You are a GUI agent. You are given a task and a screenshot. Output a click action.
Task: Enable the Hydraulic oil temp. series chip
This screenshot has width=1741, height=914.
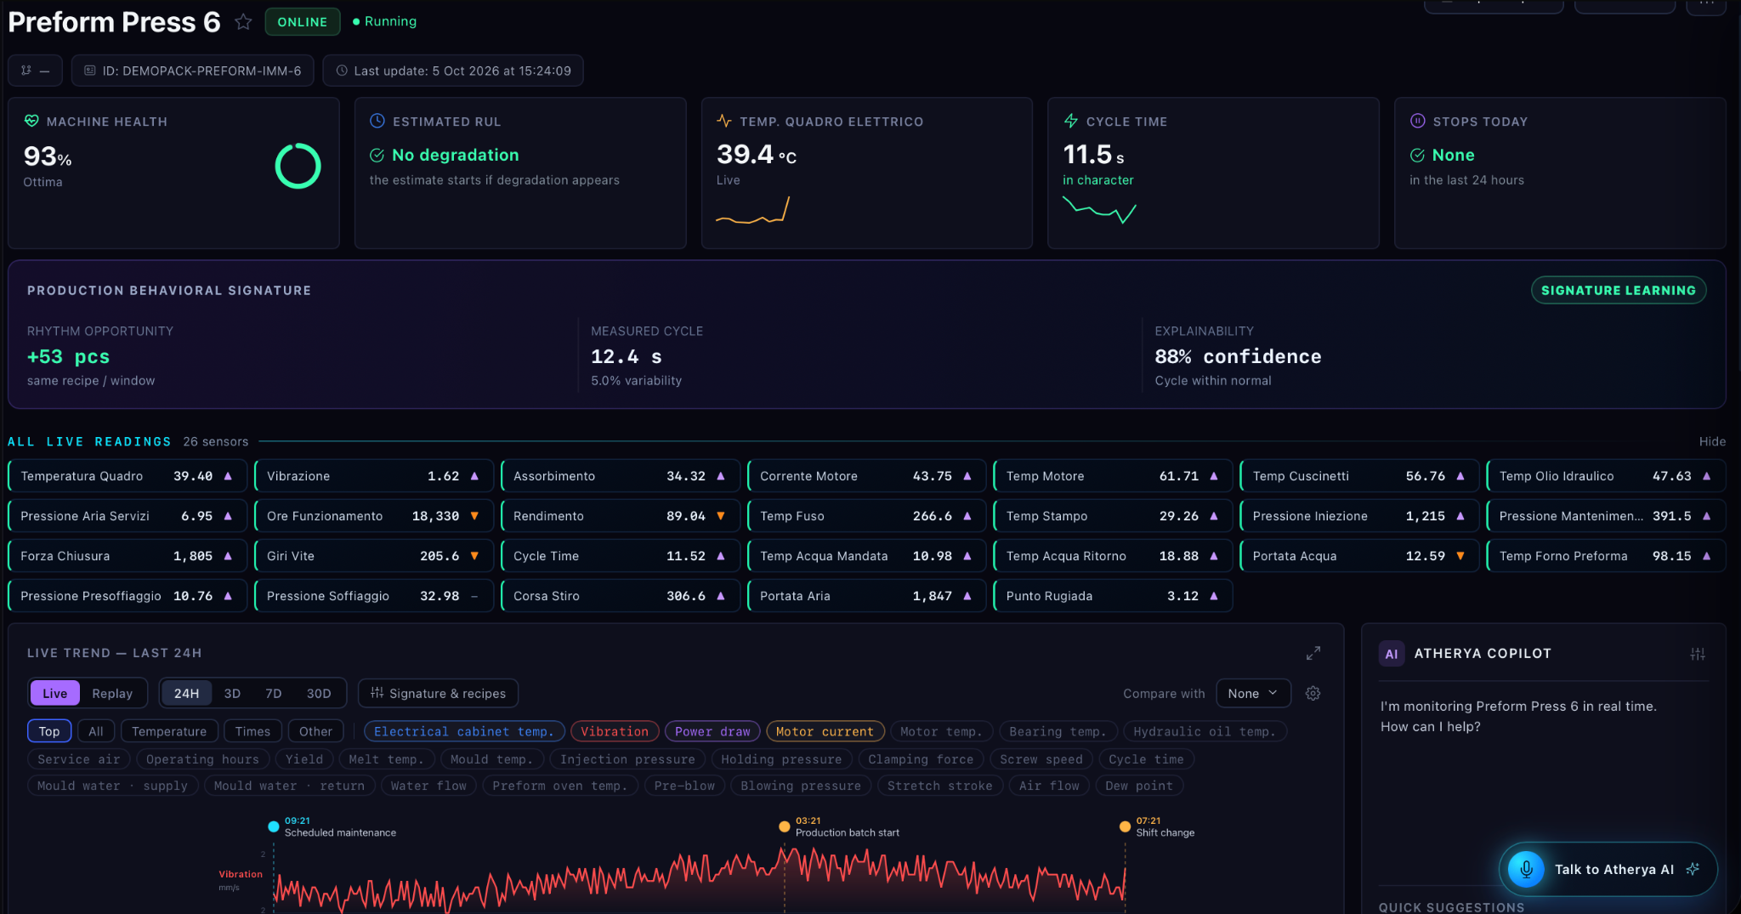coord(1205,731)
